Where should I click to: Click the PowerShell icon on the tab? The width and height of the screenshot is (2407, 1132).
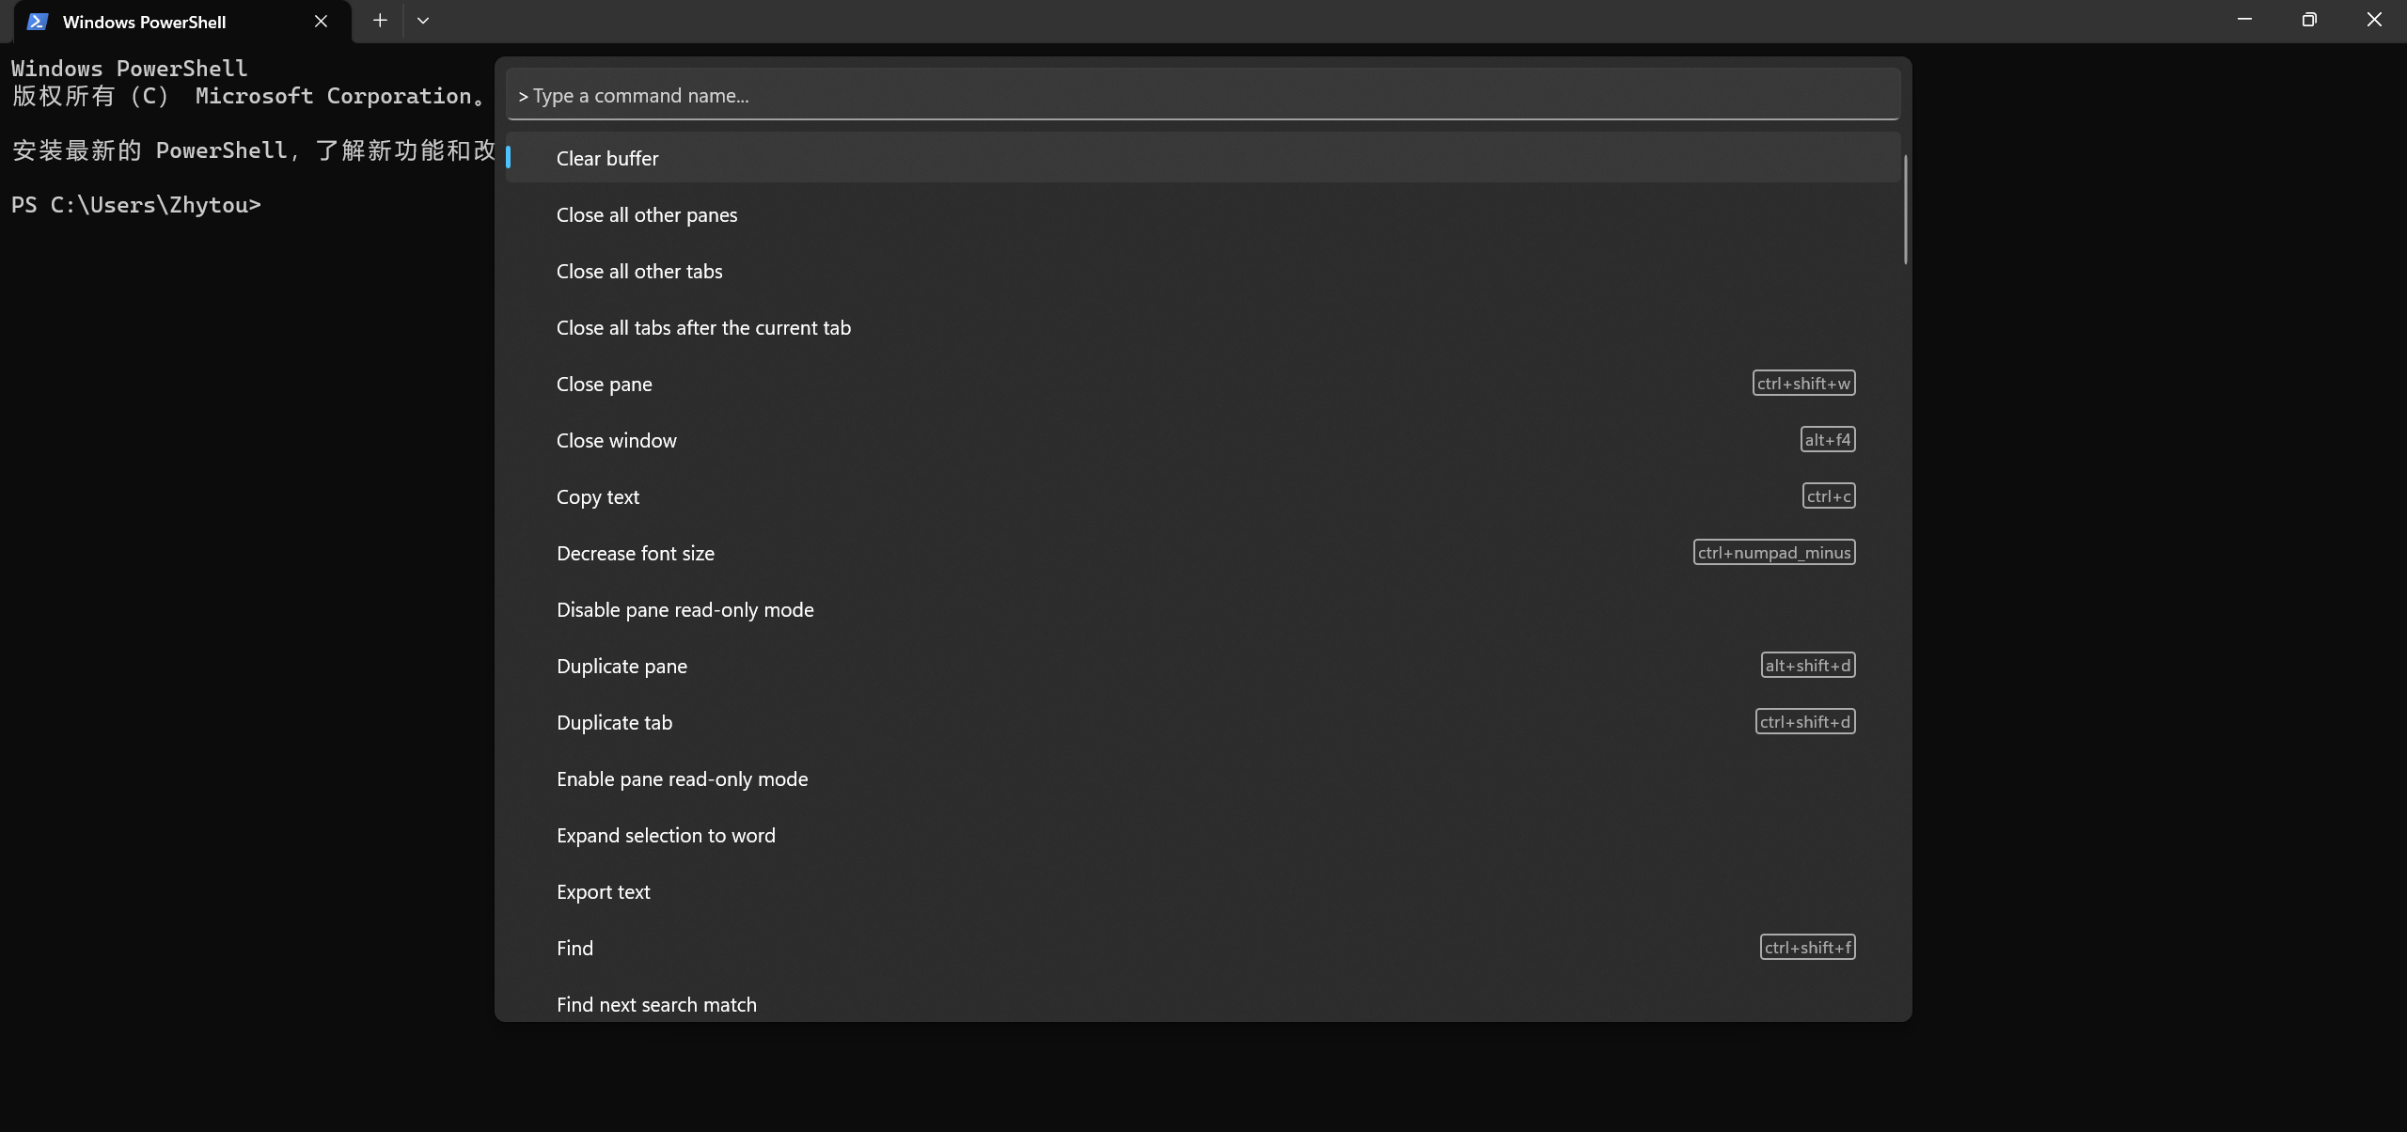38,22
